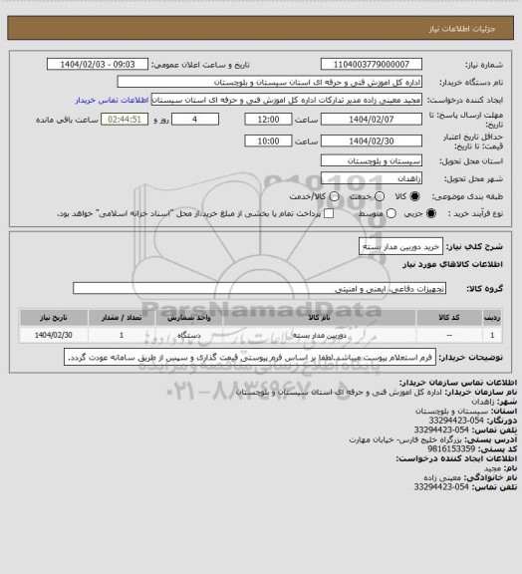Select the کالا radio button
Viewport: 522px width, 574px height.
(x=414, y=196)
